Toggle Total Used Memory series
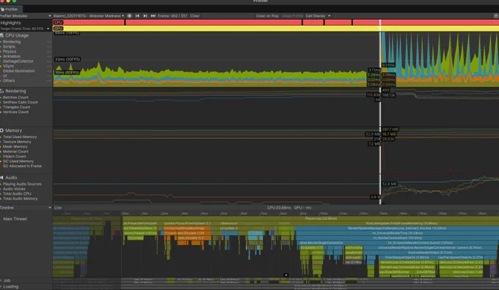 (x=20, y=137)
